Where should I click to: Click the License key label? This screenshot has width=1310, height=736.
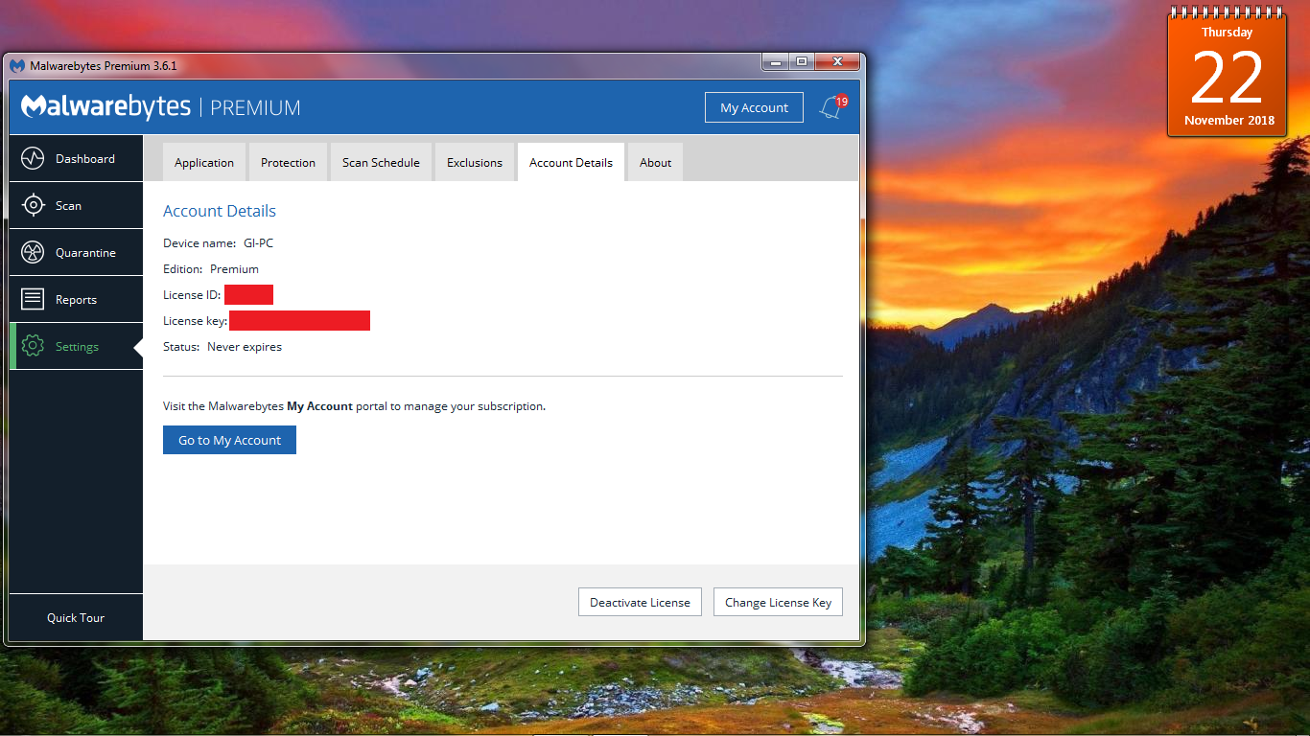(x=195, y=321)
